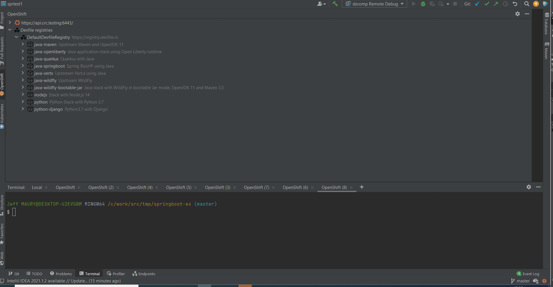Screen dimensions: 553x287
Task: Click the Run play button in the toolbar
Action: pos(414,4)
